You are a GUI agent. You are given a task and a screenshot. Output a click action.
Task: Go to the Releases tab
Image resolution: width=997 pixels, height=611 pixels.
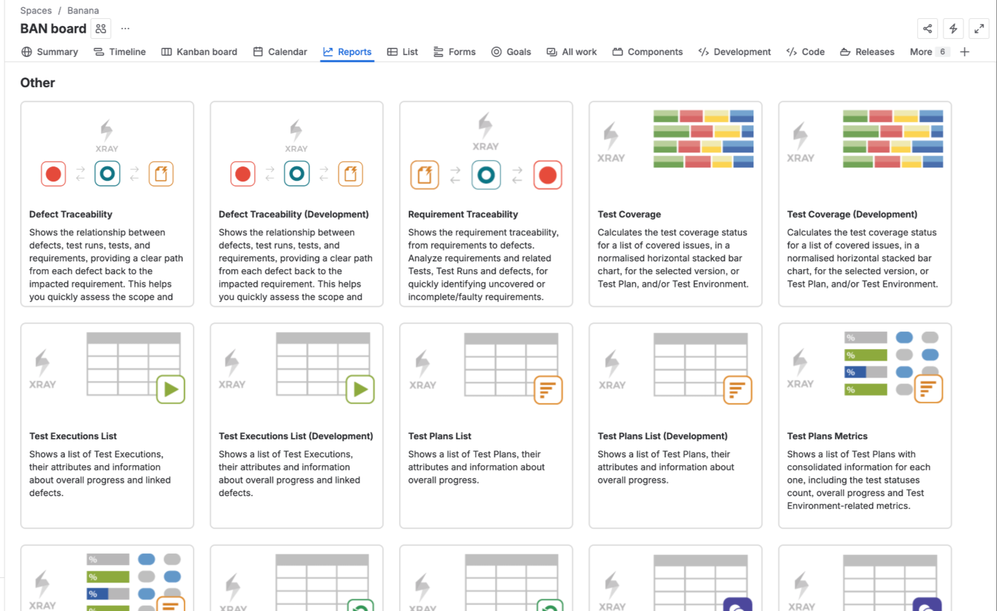(867, 52)
